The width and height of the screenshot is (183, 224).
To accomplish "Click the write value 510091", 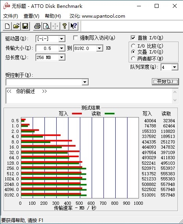I will 149,195.
